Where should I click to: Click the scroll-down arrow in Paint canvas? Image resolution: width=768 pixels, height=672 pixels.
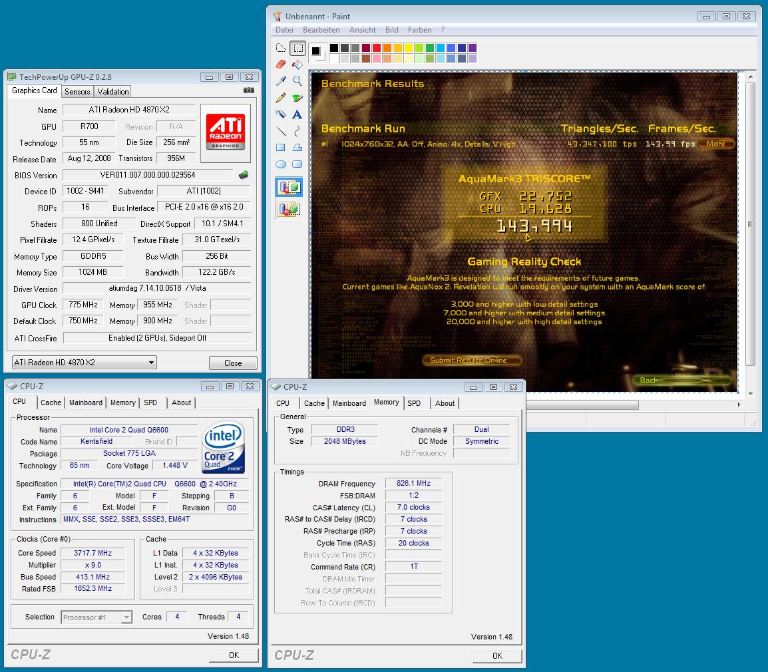pyautogui.click(x=750, y=393)
